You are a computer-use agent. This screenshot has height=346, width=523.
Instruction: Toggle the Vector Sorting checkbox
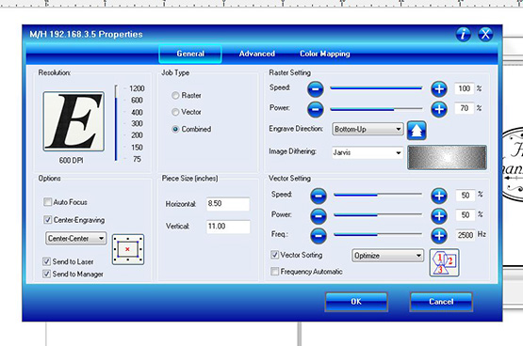(274, 255)
